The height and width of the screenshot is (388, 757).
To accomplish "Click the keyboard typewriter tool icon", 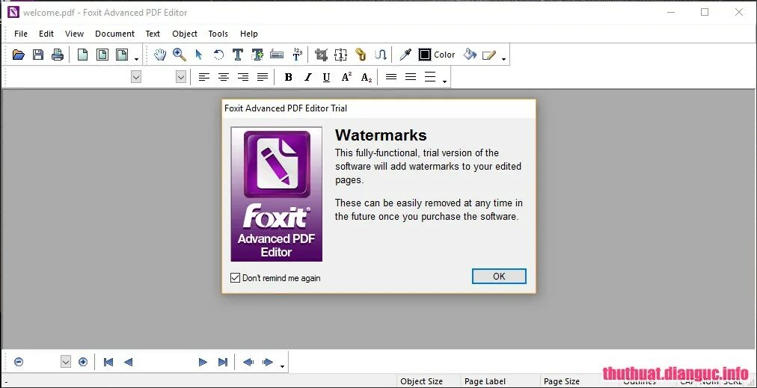I will point(277,55).
